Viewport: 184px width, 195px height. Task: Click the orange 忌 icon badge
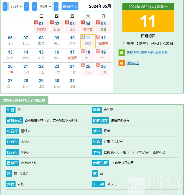(x=121, y=63)
